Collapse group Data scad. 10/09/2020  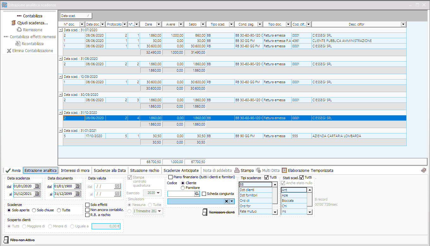click(60, 77)
